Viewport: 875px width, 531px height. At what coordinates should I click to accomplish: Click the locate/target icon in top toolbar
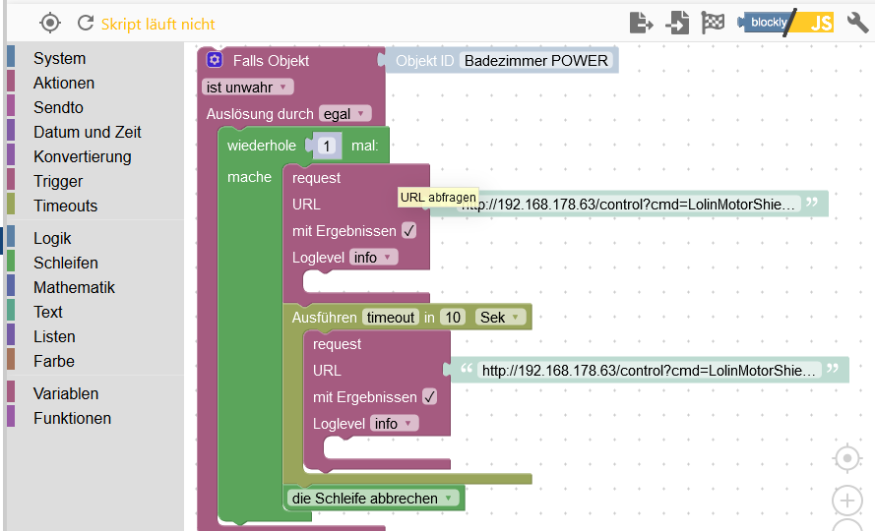point(50,23)
